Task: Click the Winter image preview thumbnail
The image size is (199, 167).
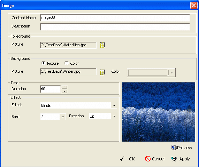Action: 159,112
